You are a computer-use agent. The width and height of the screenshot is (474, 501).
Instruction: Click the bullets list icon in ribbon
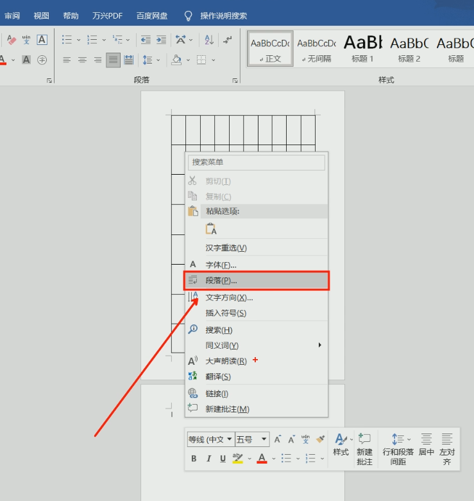click(x=67, y=40)
